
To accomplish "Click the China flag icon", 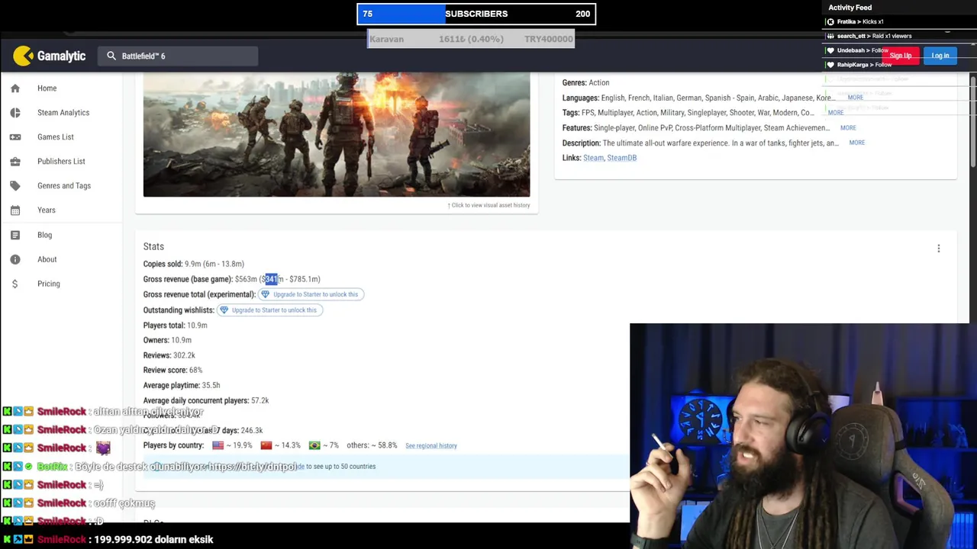I will coord(266,445).
